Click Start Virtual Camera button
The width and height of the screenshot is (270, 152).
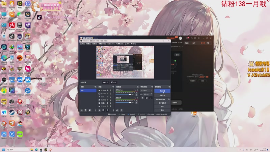pos(161,99)
